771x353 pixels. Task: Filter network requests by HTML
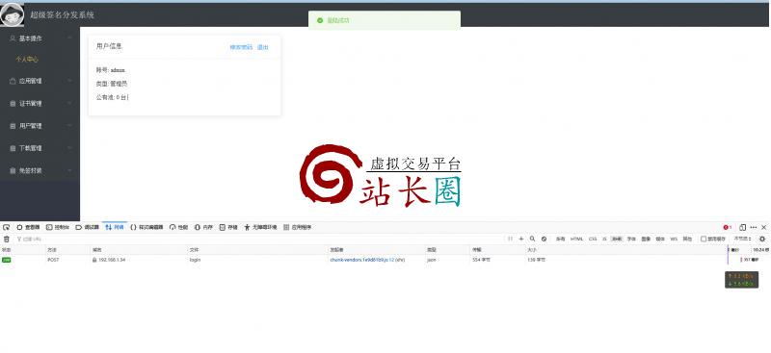(576, 240)
